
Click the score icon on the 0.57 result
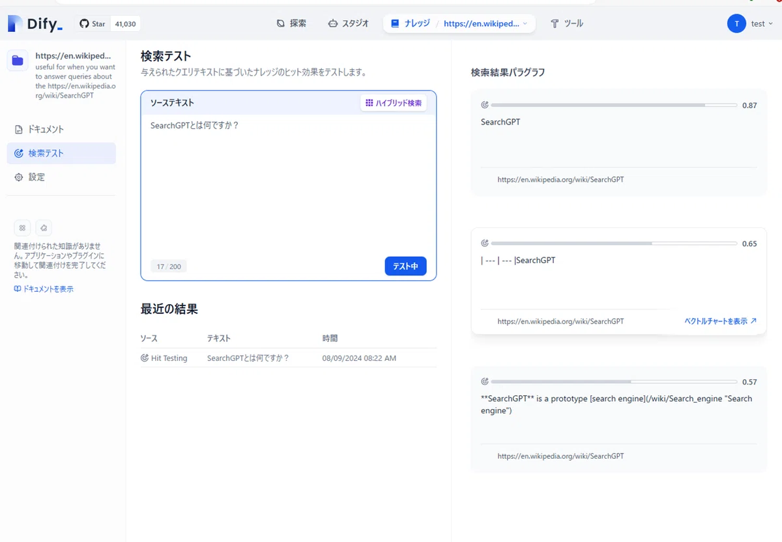484,382
